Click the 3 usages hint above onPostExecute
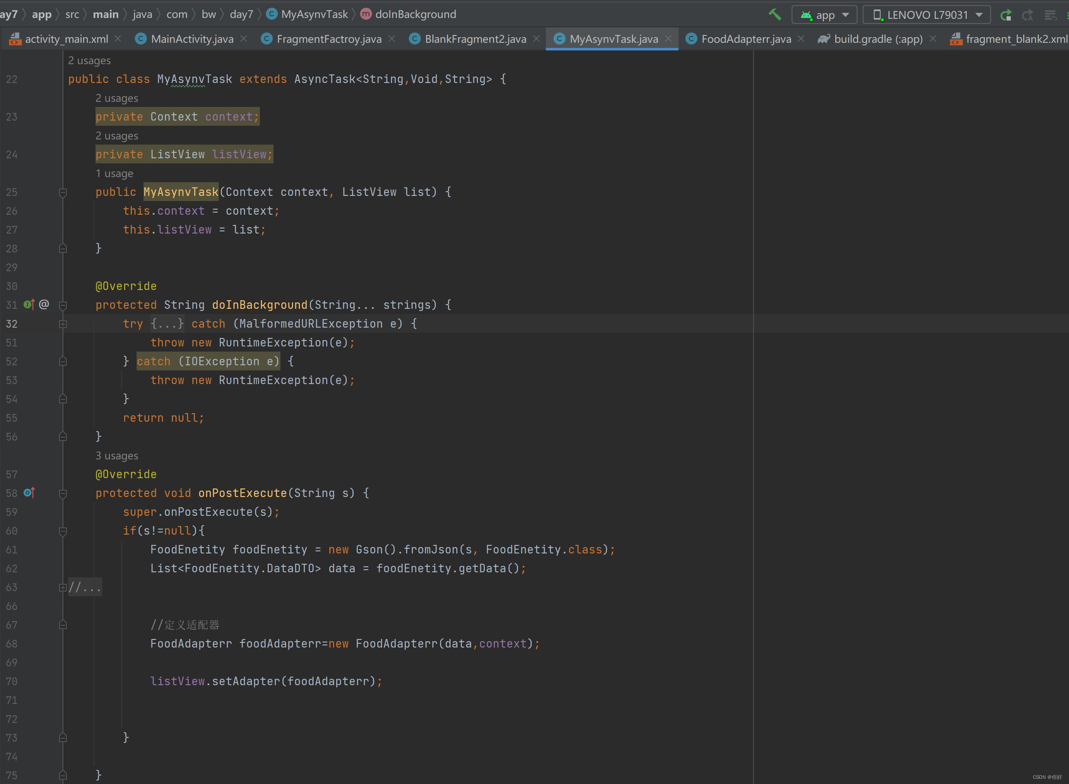This screenshot has width=1069, height=784. (116, 456)
